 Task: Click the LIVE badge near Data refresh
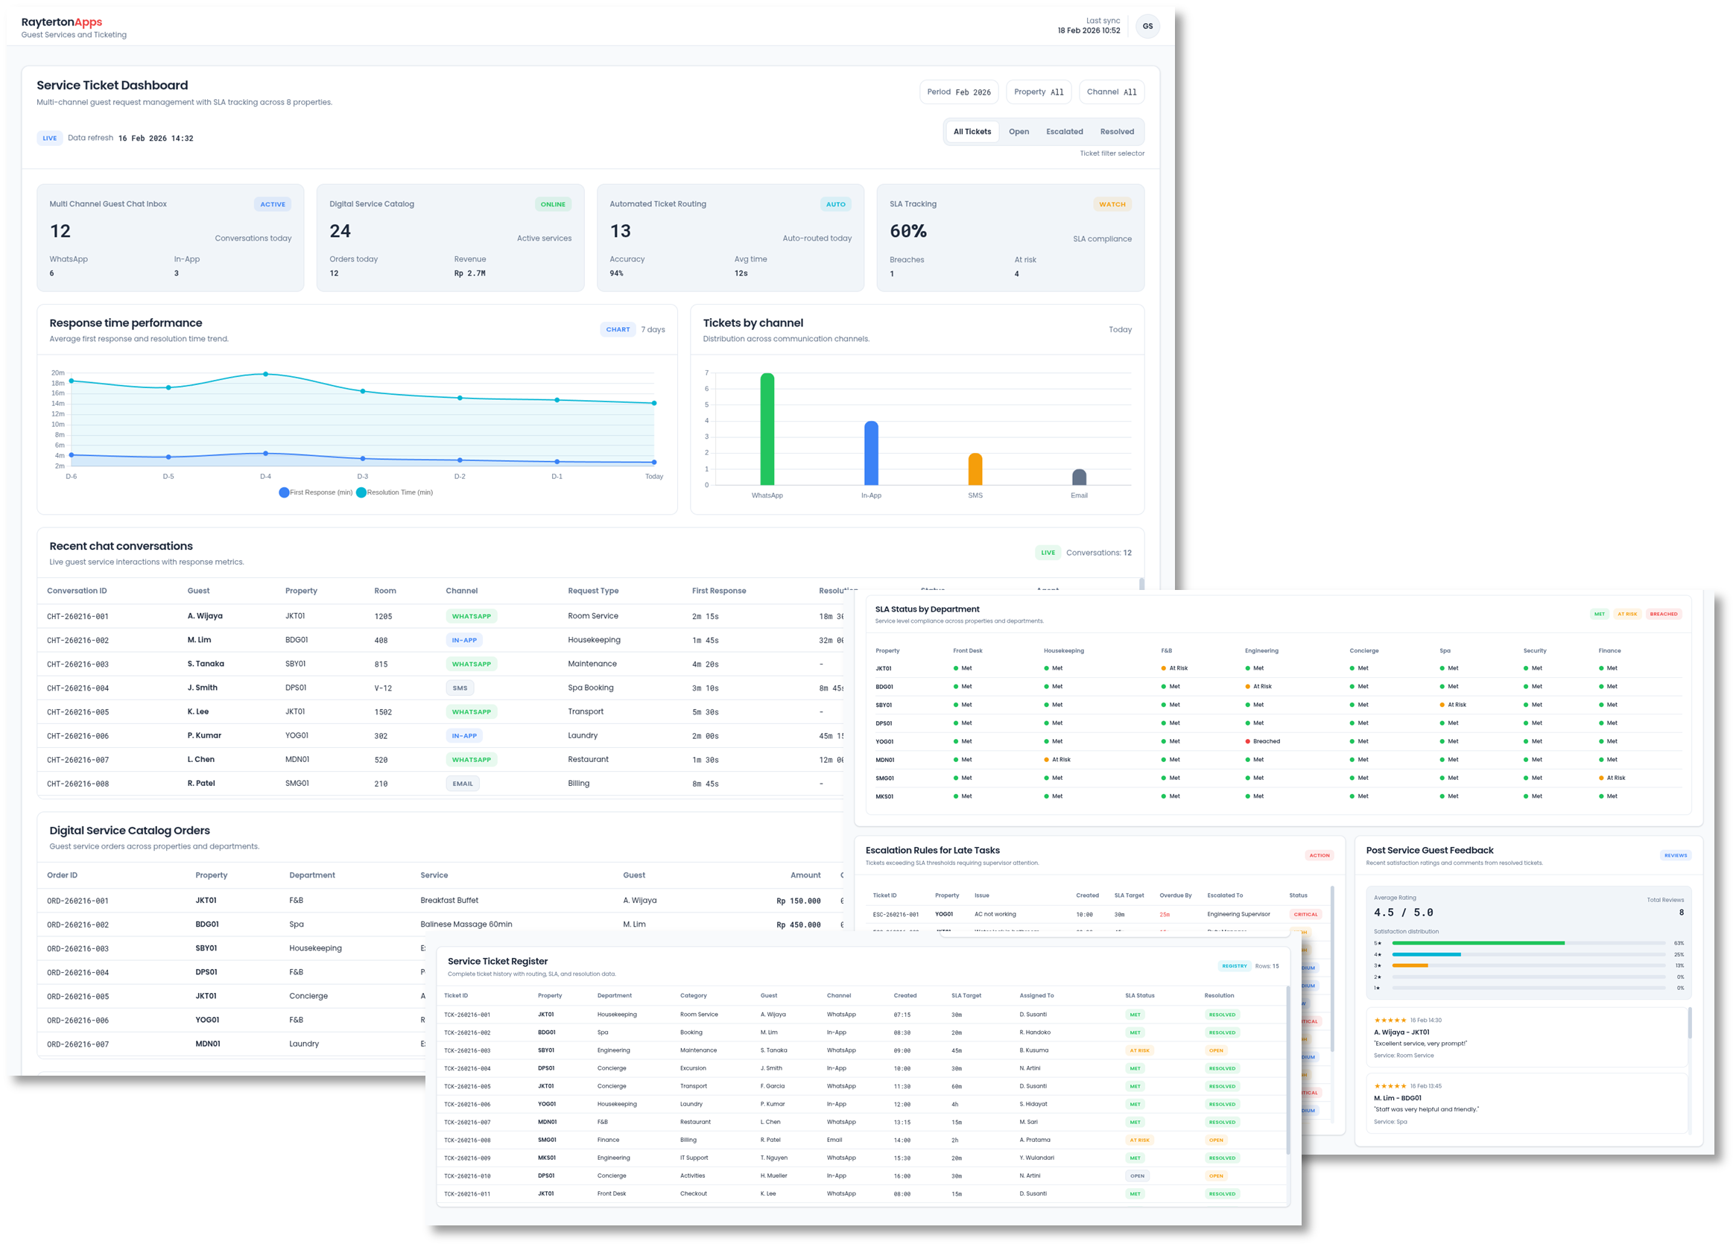tap(50, 139)
